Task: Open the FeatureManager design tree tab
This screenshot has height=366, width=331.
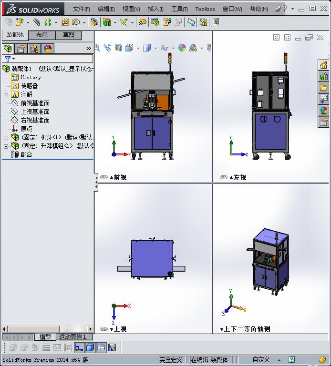Action: pos(8,49)
